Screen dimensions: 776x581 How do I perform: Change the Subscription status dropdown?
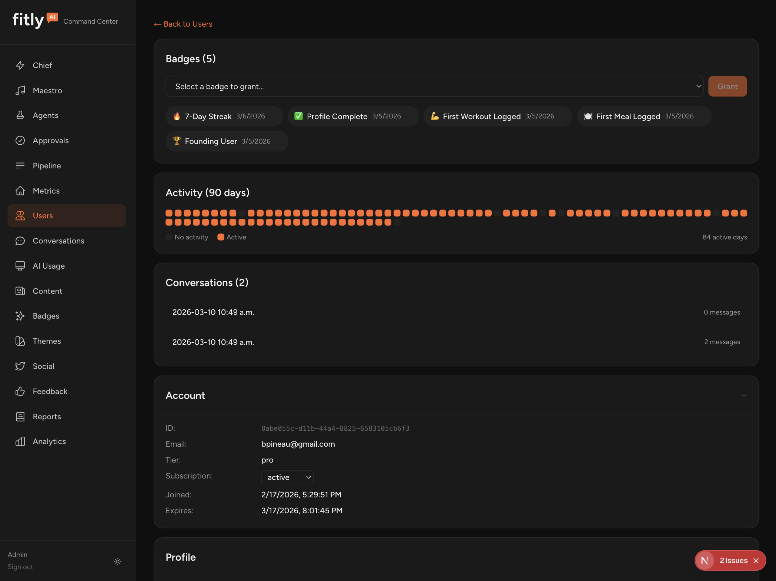287,477
